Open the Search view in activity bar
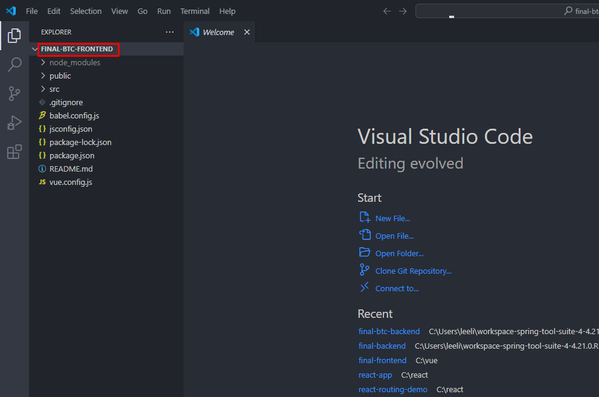Image resolution: width=599 pixels, height=397 pixels. point(14,64)
